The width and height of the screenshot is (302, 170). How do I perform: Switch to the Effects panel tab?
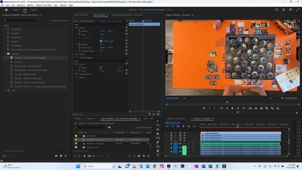pyautogui.click(x=78, y=119)
